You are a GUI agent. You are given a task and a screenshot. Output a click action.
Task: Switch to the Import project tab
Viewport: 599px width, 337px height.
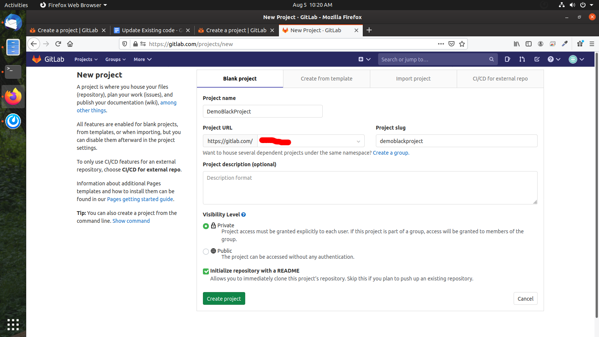[x=413, y=79]
